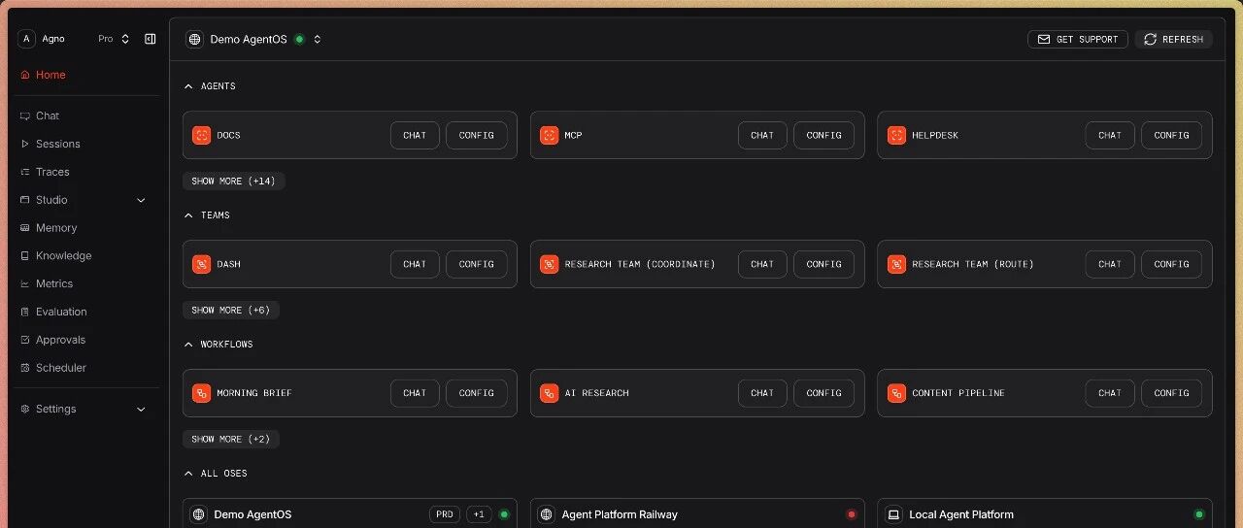Click the globe icon beside Demo AgentOS header
Viewport: 1243px width, 528px height.
(194, 40)
